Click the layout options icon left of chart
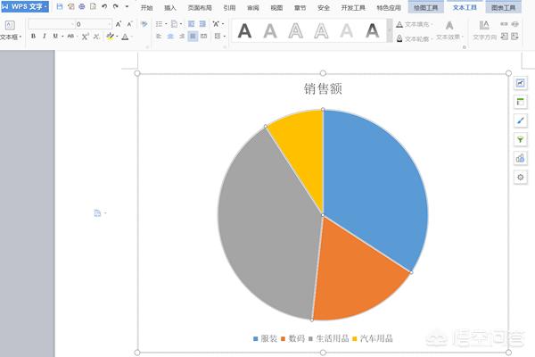 coord(97,213)
